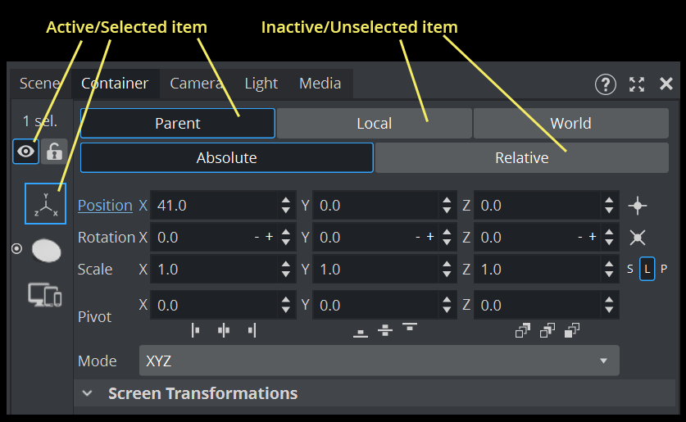Click the Scale Y input field
The width and height of the screenshot is (686, 422).
click(375, 269)
